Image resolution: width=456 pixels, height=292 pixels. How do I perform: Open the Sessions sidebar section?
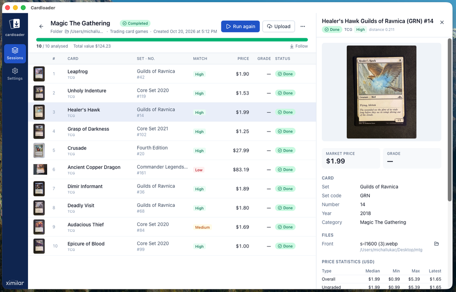pos(15,53)
